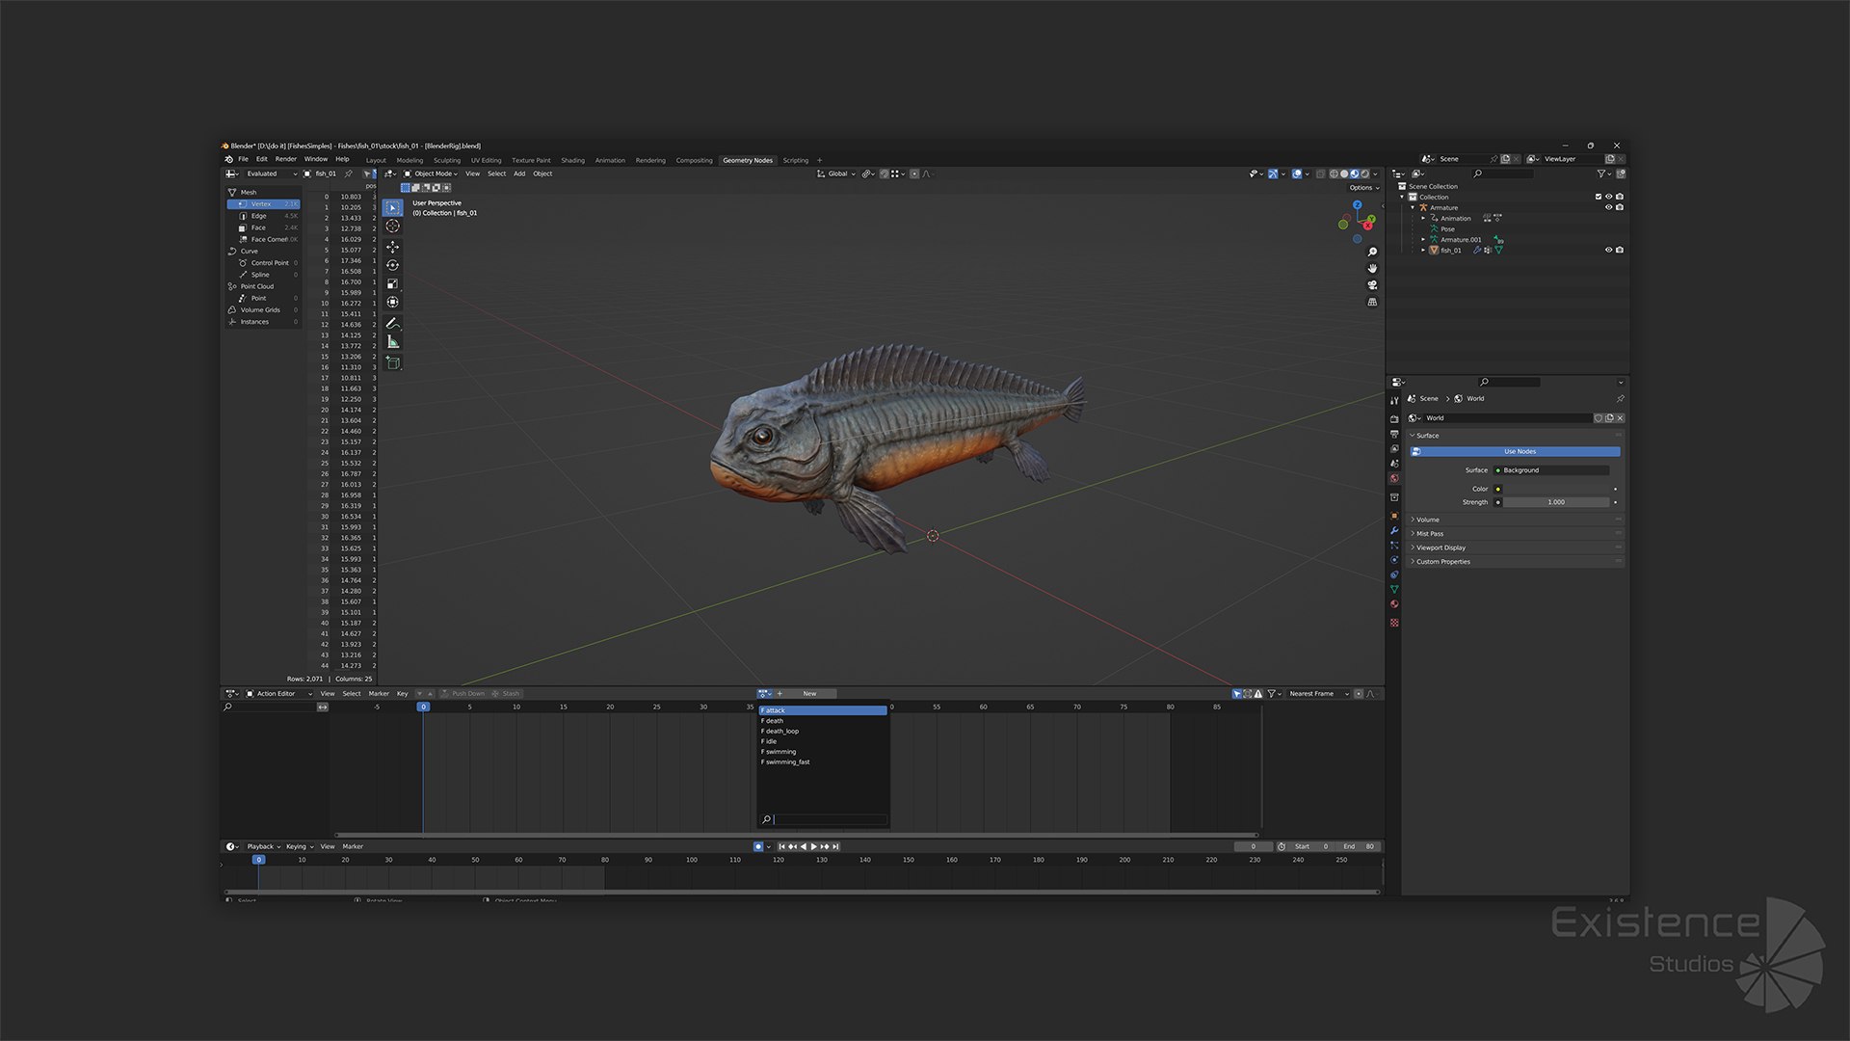The height and width of the screenshot is (1041, 1850).
Task: Toggle spreadsheet pin for fish_01
Action: (349, 174)
